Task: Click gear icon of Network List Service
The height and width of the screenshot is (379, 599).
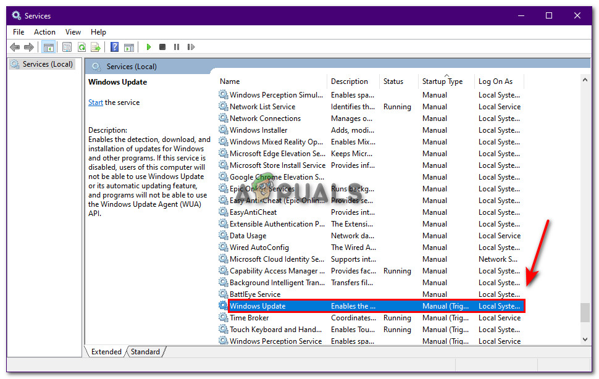Action: (223, 107)
